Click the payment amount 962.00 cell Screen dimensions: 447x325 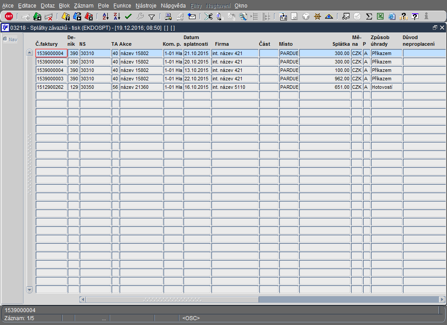pyautogui.click(x=325, y=79)
